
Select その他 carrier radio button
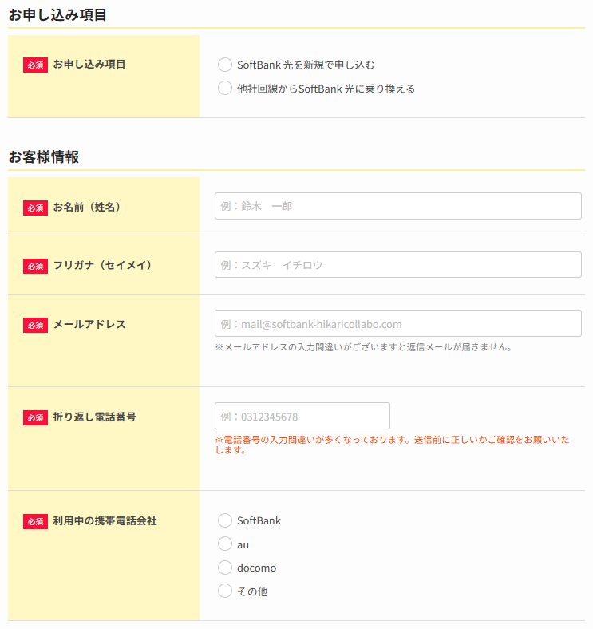(x=225, y=591)
